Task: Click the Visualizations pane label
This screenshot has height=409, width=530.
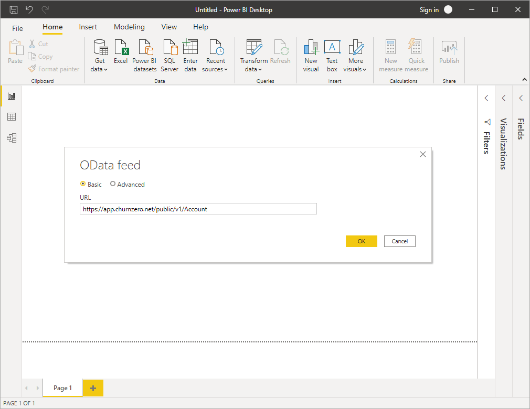Action: point(503,144)
